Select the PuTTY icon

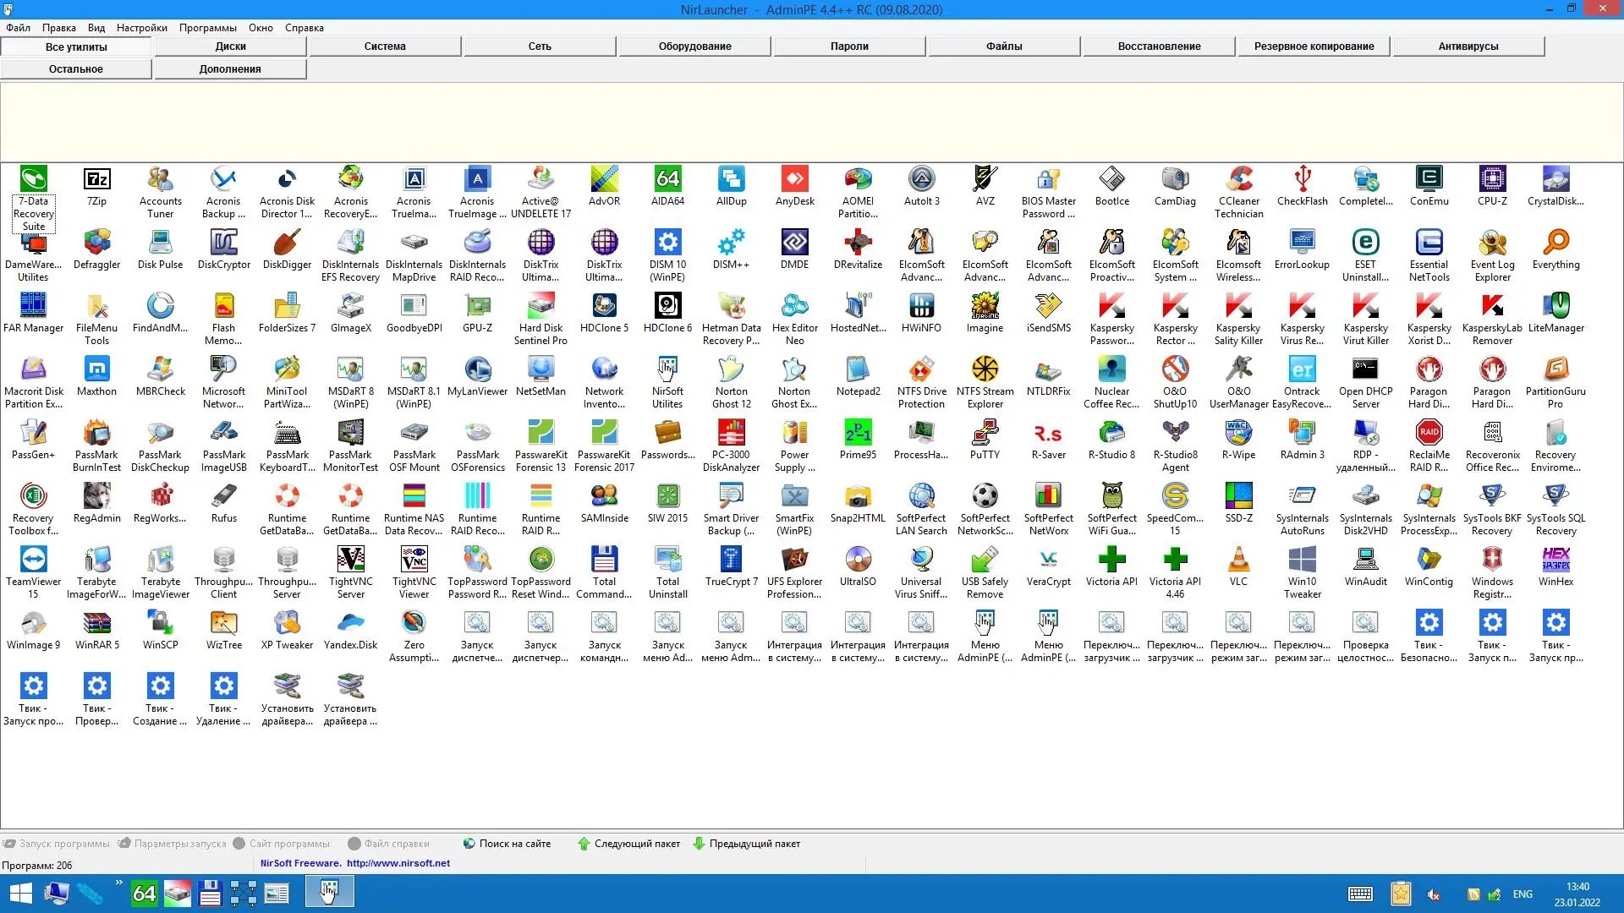pos(985,434)
